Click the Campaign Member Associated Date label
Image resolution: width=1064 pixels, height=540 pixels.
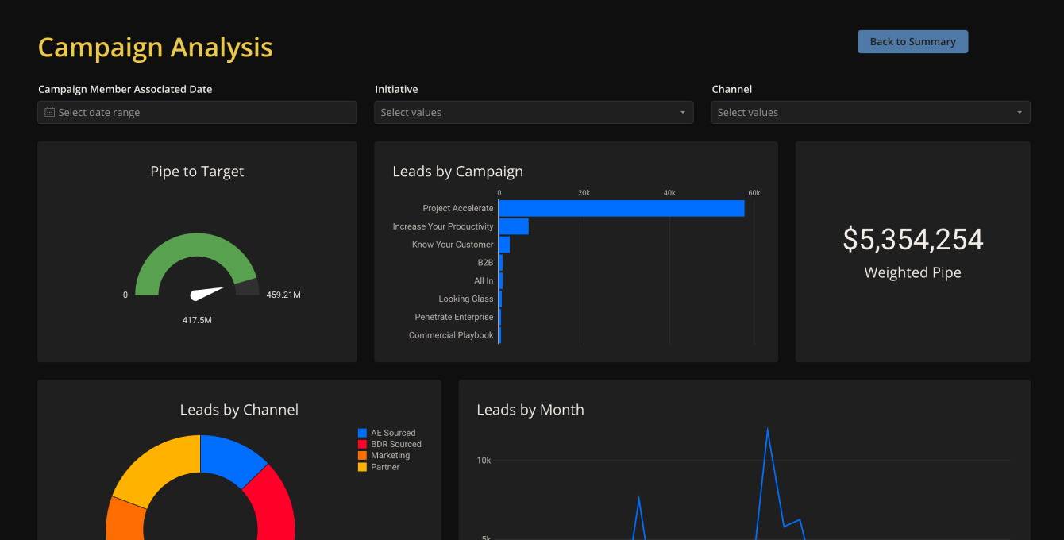pos(125,89)
